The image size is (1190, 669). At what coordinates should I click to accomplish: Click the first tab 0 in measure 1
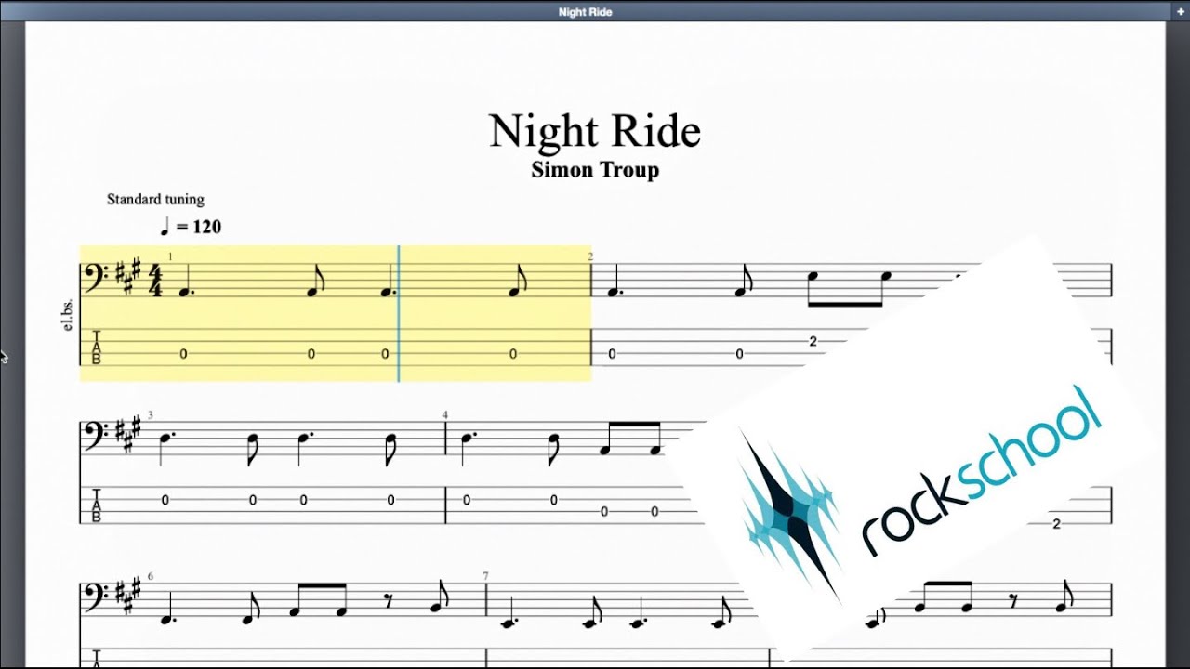[x=183, y=354]
